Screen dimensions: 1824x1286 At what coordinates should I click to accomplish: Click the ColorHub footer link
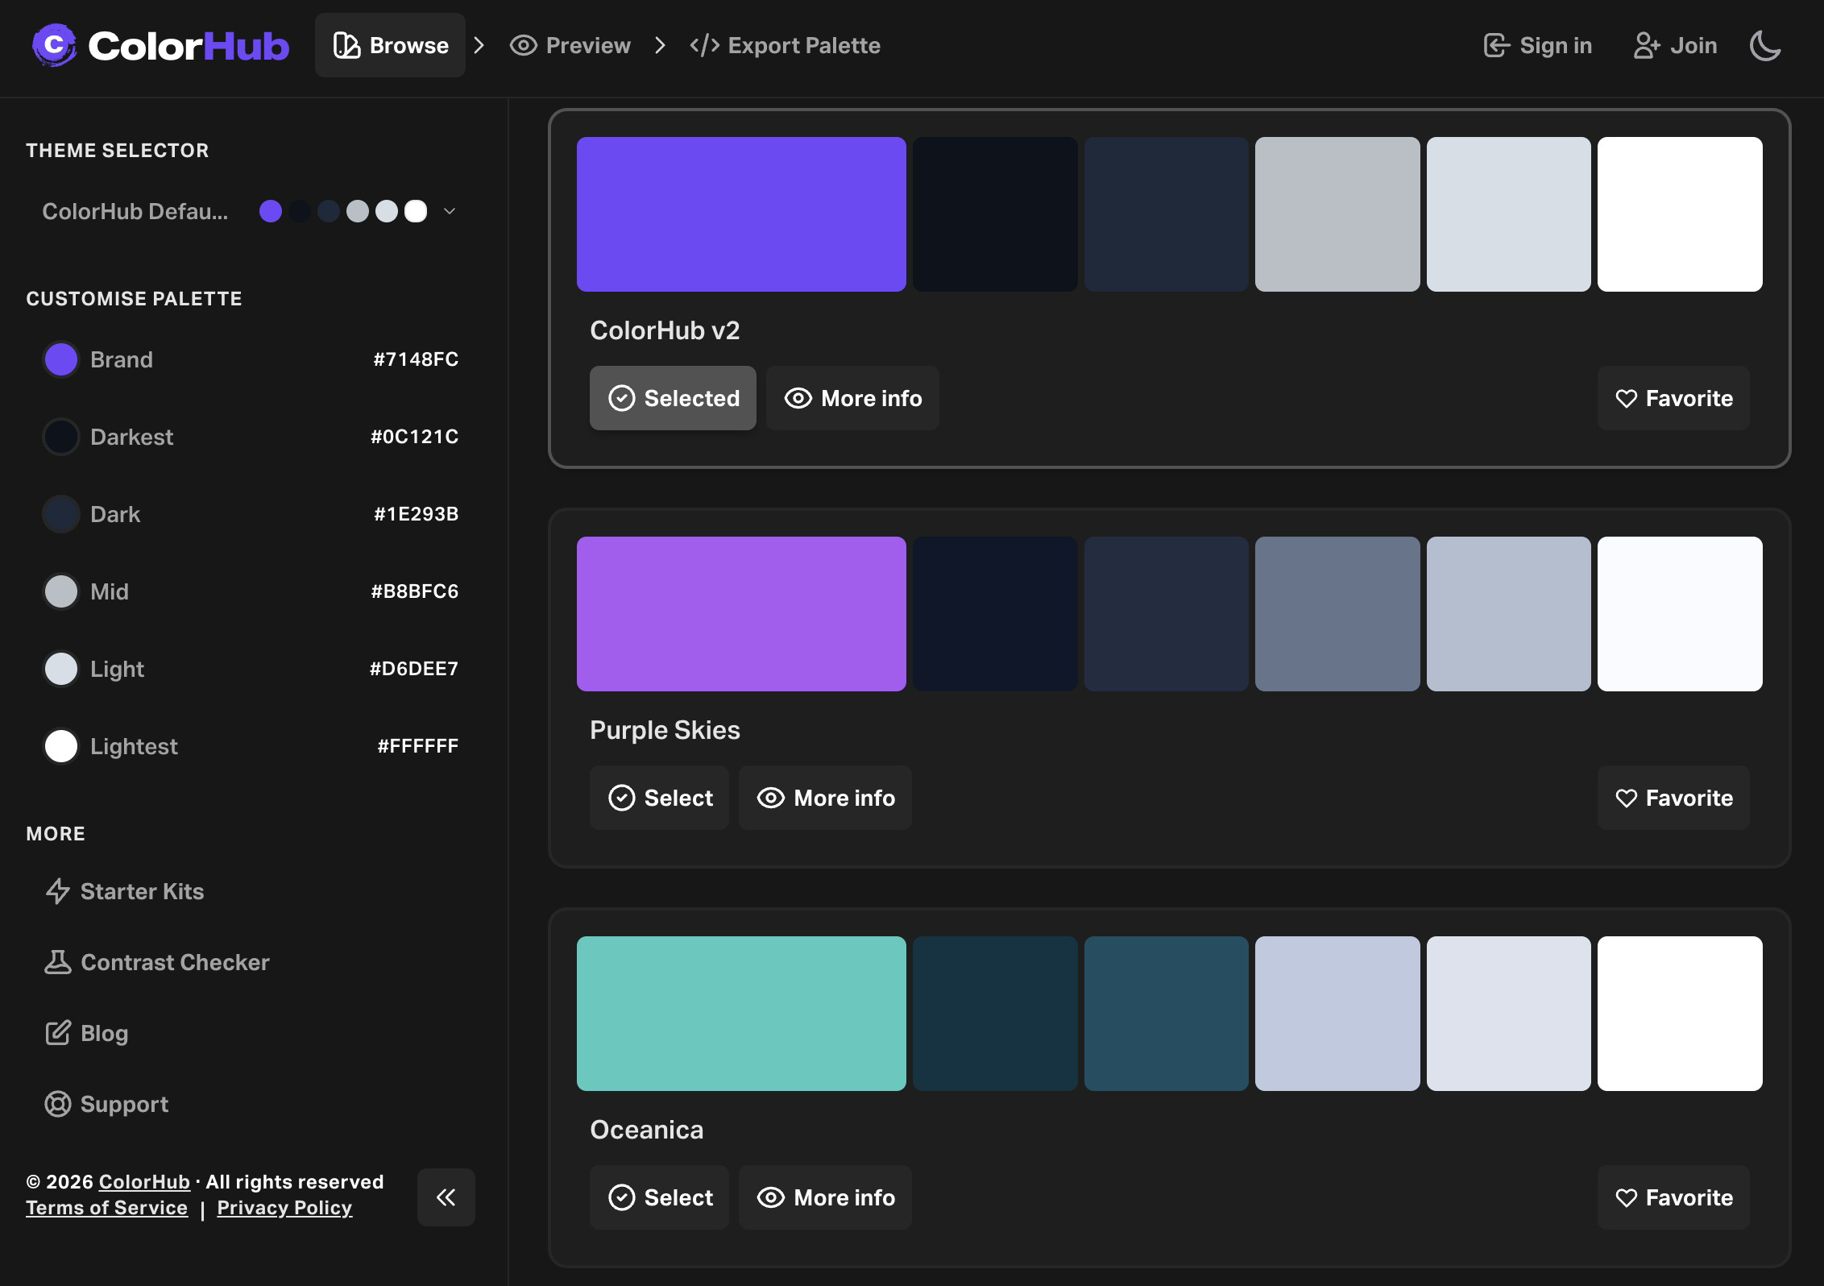coord(144,1182)
